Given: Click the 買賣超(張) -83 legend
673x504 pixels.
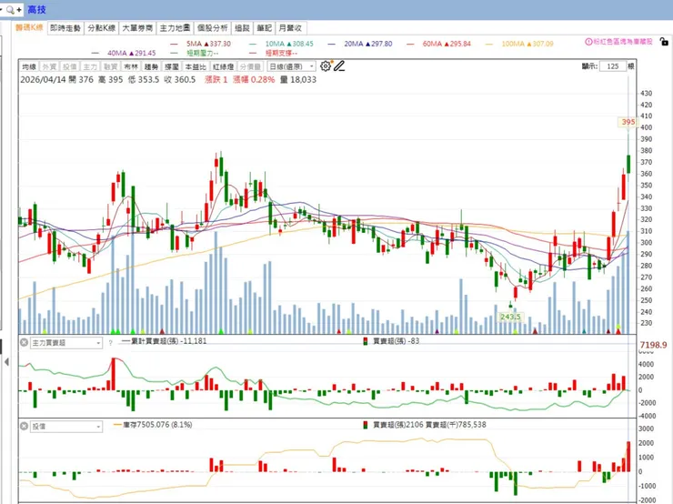Looking at the screenshot, I should pos(391,341).
